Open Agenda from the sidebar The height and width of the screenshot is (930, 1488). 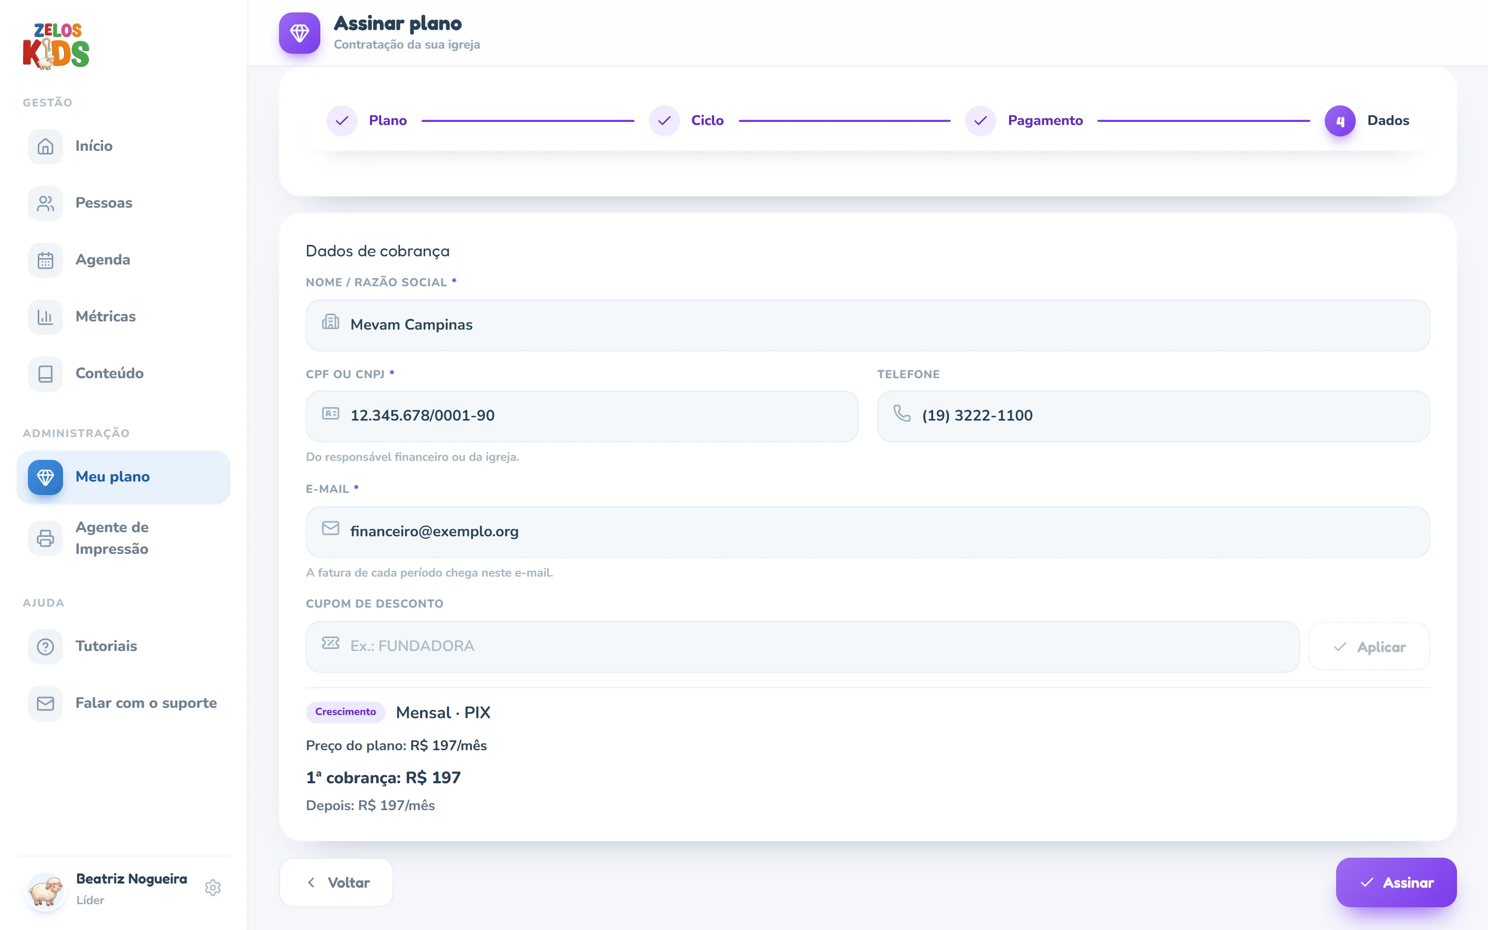click(123, 260)
